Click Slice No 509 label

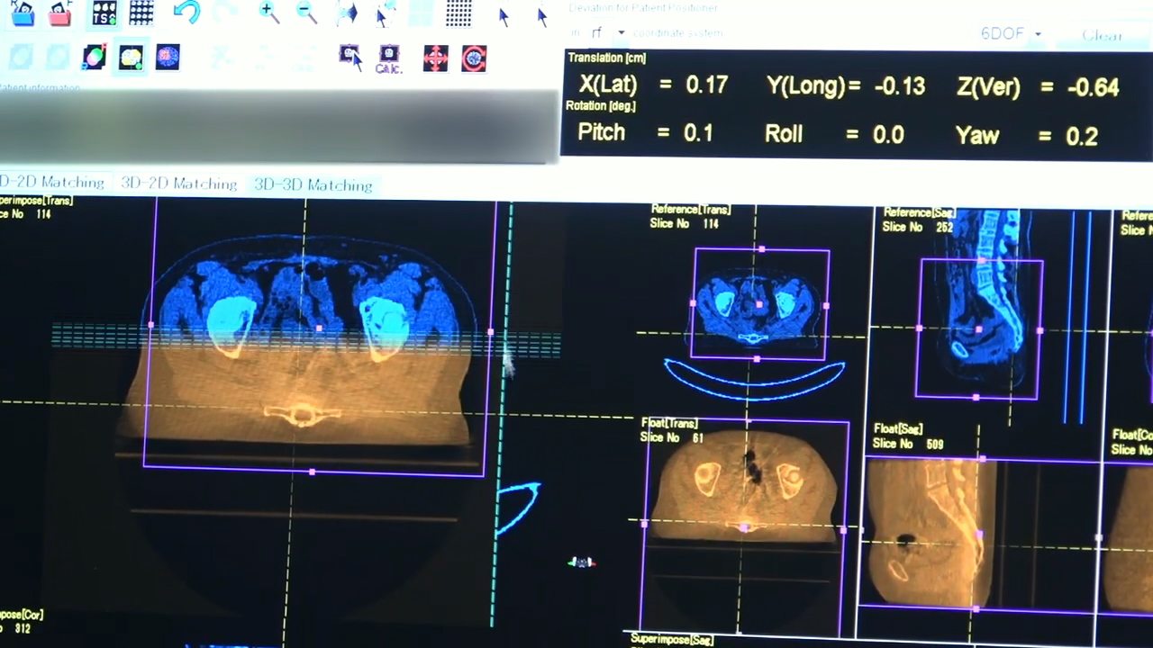click(907, 444)
